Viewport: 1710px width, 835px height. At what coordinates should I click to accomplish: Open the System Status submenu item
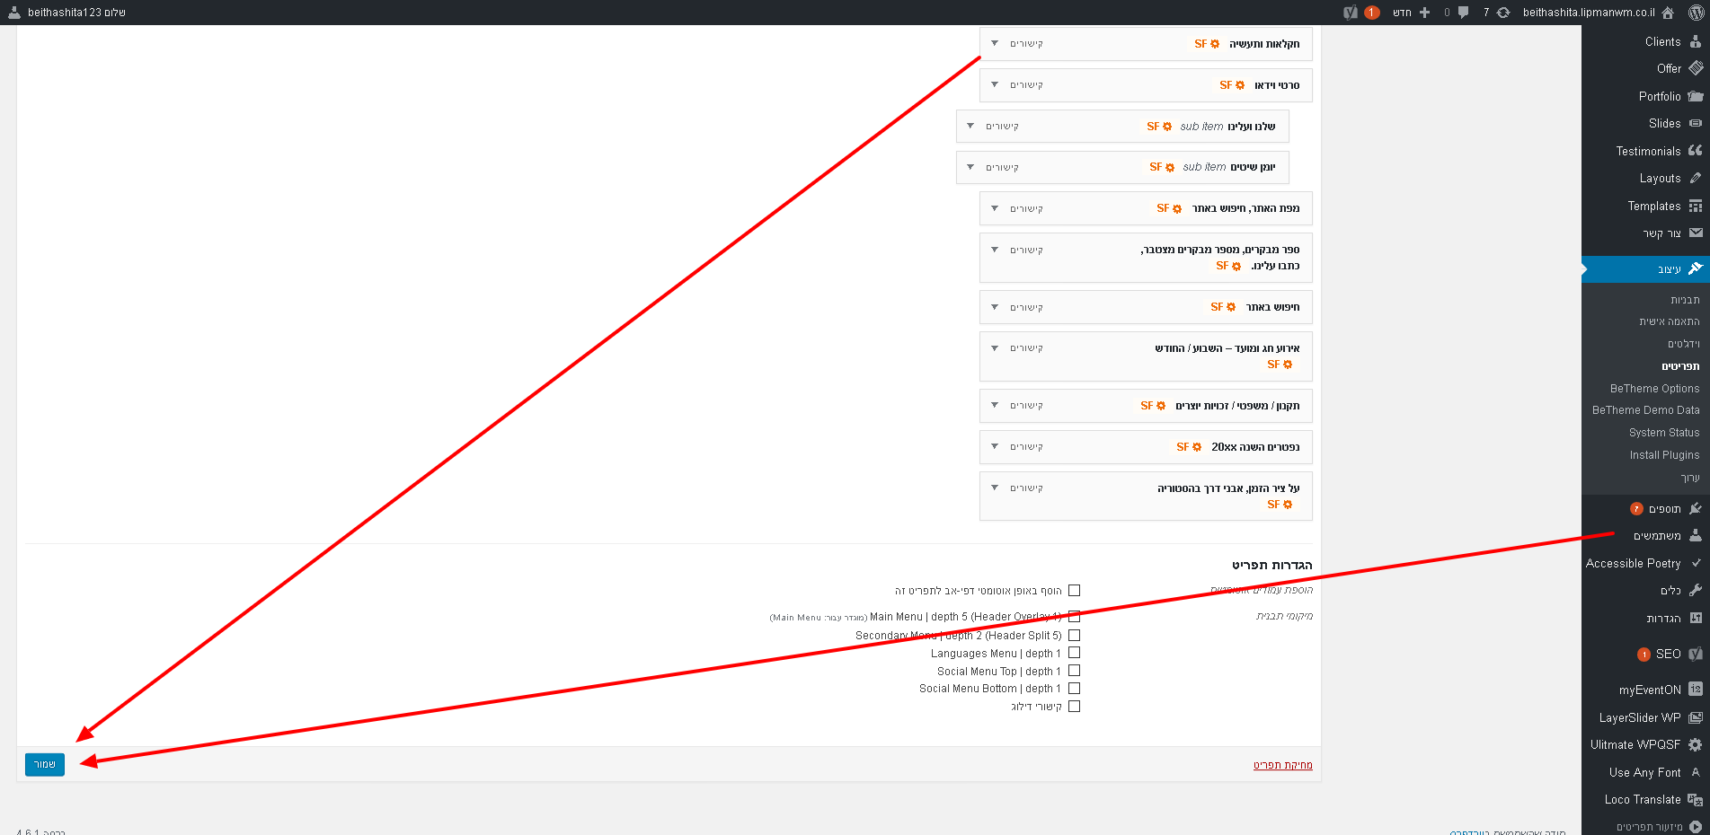click(1664, 433)
